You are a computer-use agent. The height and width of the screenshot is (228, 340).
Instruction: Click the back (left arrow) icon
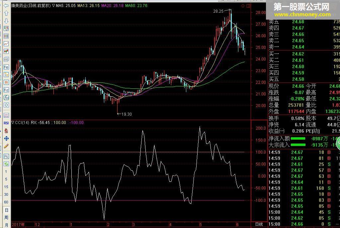[x=6, y=5]
